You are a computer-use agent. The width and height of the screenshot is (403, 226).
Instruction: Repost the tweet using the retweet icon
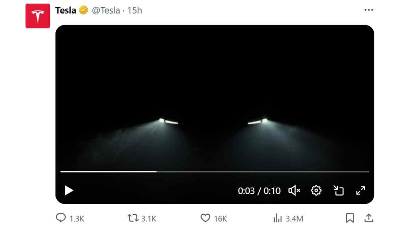(x=133, y=218)
